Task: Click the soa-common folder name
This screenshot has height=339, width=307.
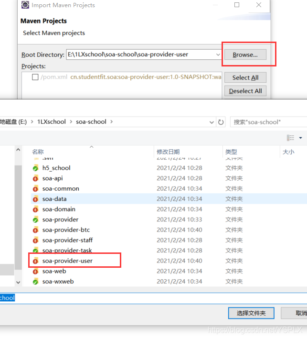Action: click(61, 188)
